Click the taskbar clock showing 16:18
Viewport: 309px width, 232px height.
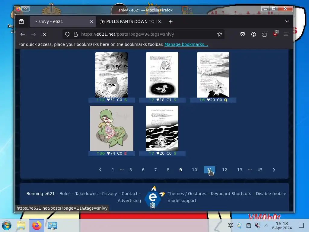click(x=282, y=225)
